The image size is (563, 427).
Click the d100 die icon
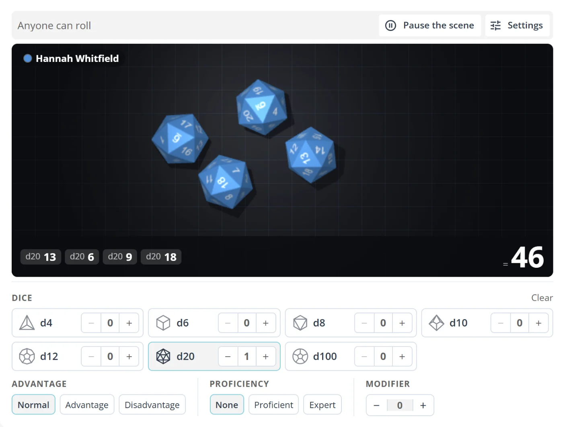[x=300, y=356]
